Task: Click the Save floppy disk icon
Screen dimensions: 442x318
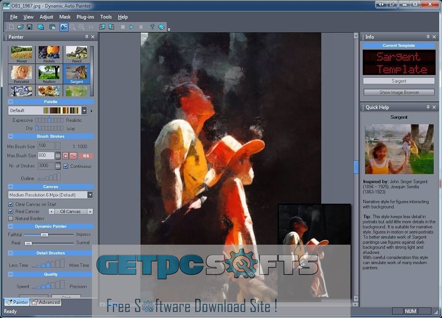Action: point(30,27)
